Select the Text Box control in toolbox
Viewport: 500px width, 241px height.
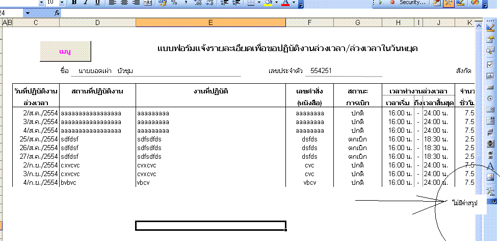point(490,76)
